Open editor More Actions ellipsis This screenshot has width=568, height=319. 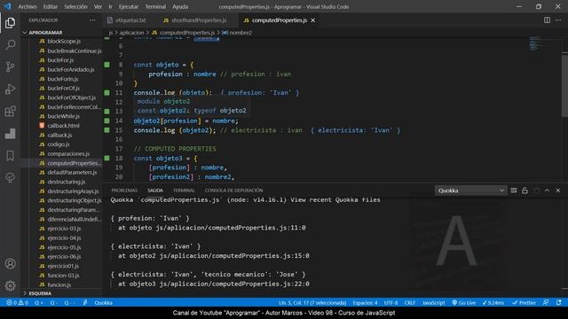pos(558,20)
